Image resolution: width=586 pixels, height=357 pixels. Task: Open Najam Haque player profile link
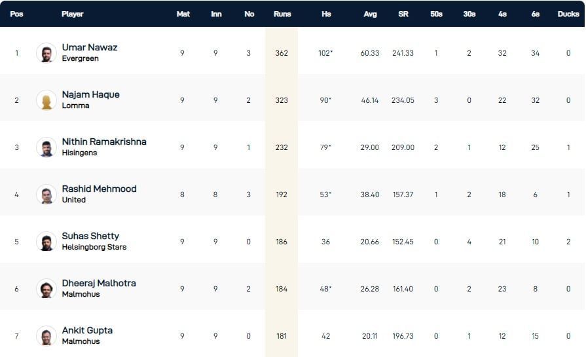click(x=91, y=94)
